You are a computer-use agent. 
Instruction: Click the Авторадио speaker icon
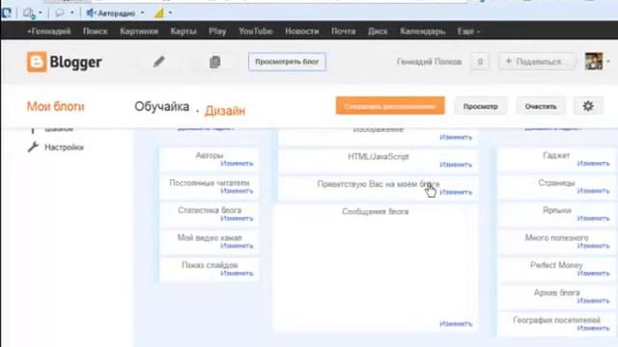[x=91, y=13]
